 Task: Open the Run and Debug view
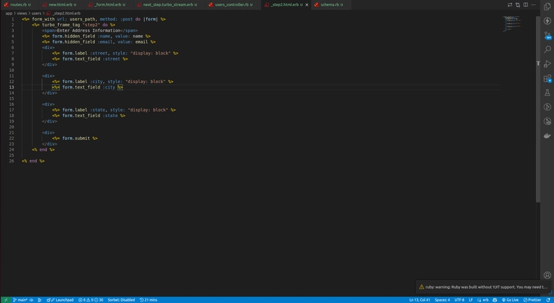547,64
